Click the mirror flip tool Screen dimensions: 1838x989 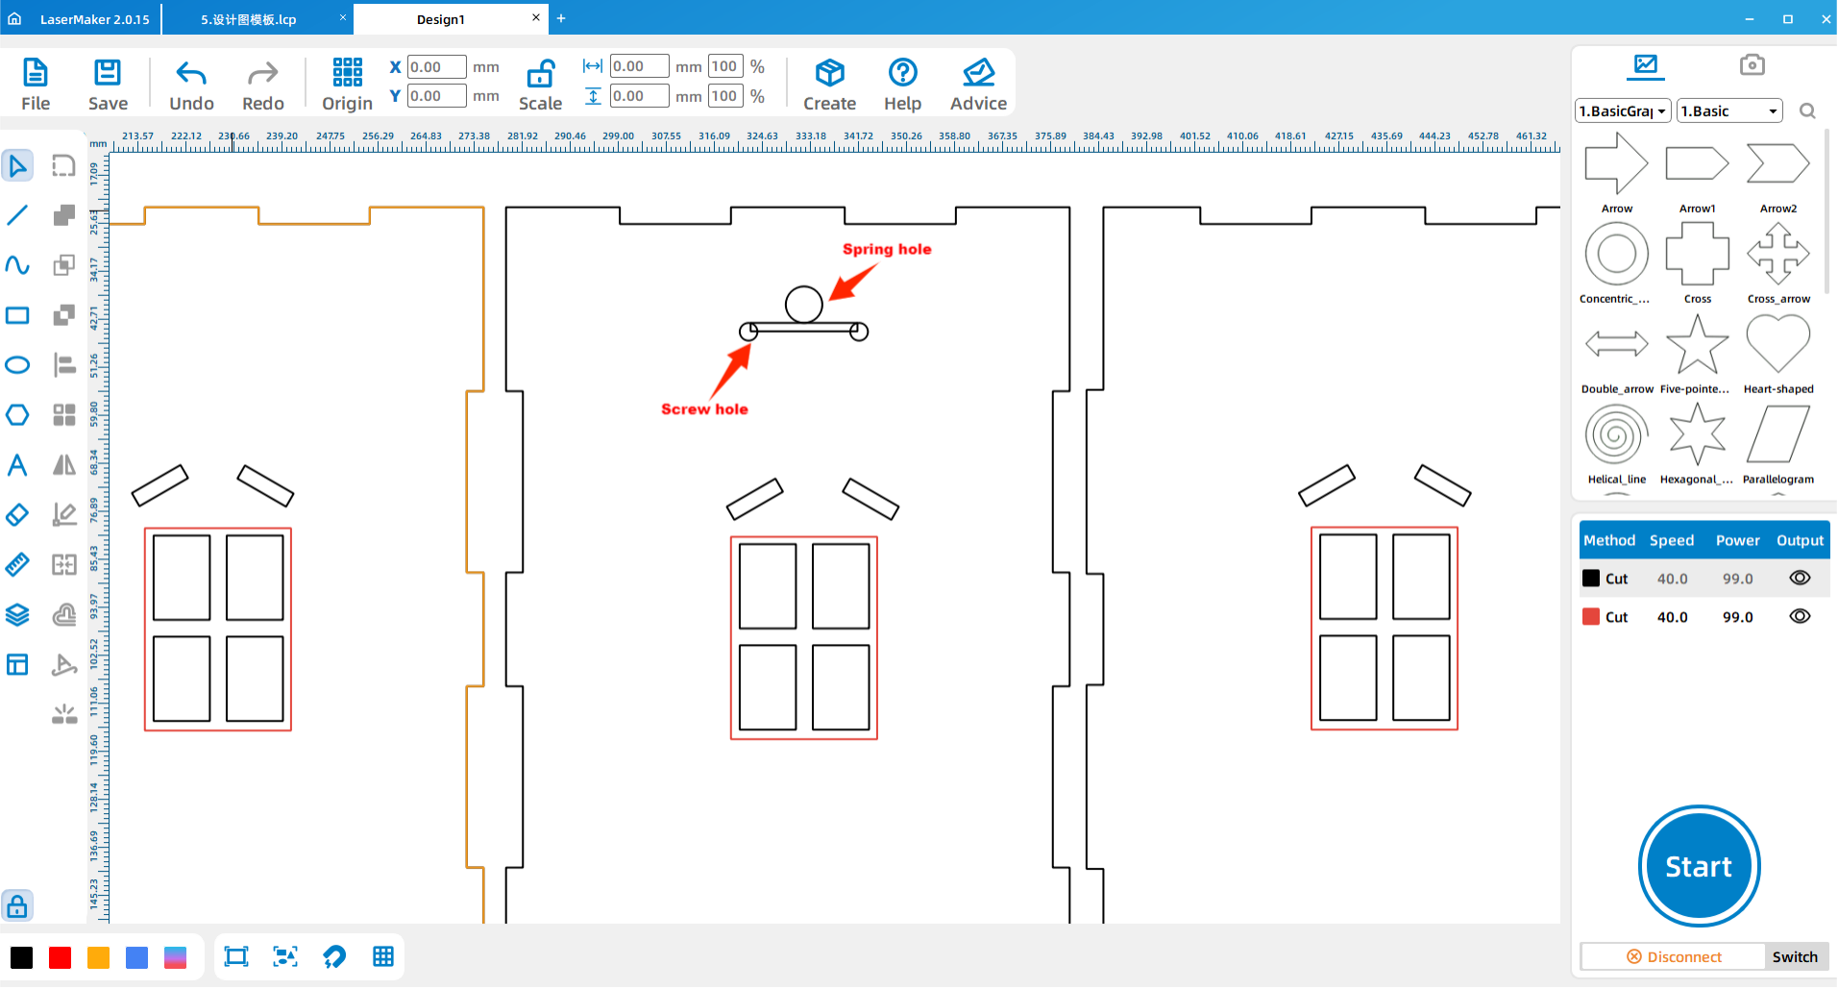tap(63, 465)
